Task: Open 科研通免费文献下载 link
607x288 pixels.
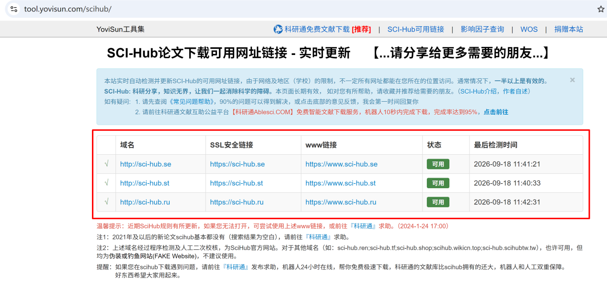Action: click(x=317, y=29)
